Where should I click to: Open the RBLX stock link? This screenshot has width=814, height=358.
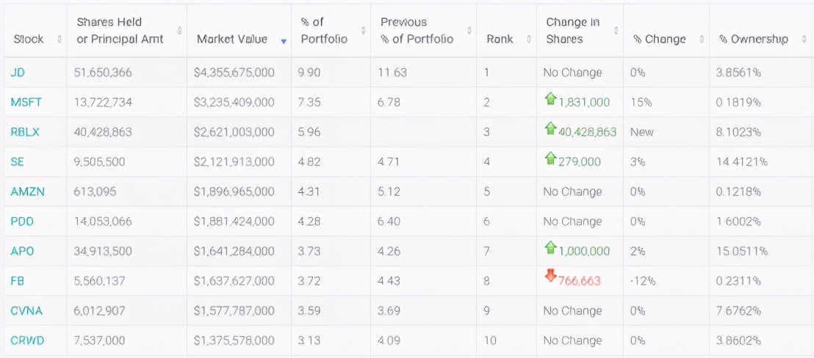[26, 132]
